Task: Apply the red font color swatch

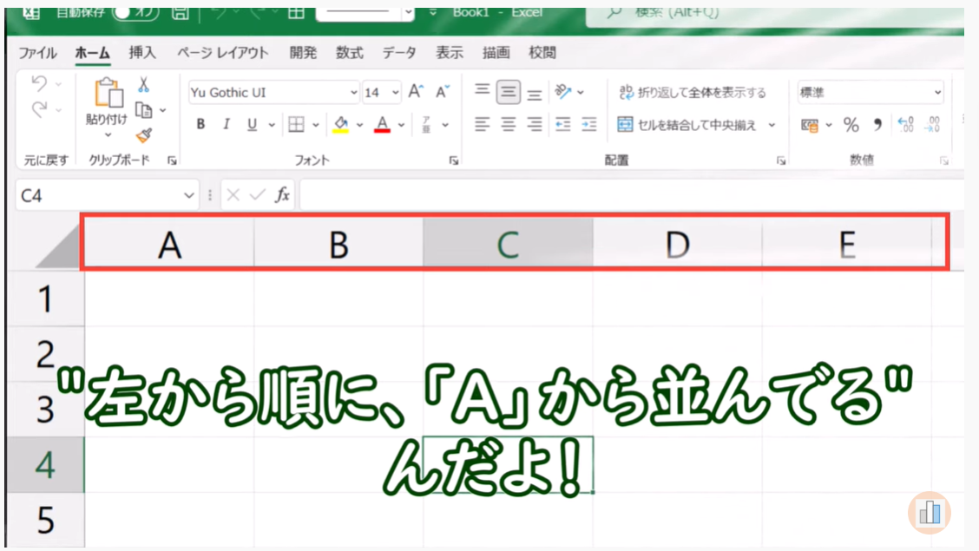Action: click(x=382, y=125)
